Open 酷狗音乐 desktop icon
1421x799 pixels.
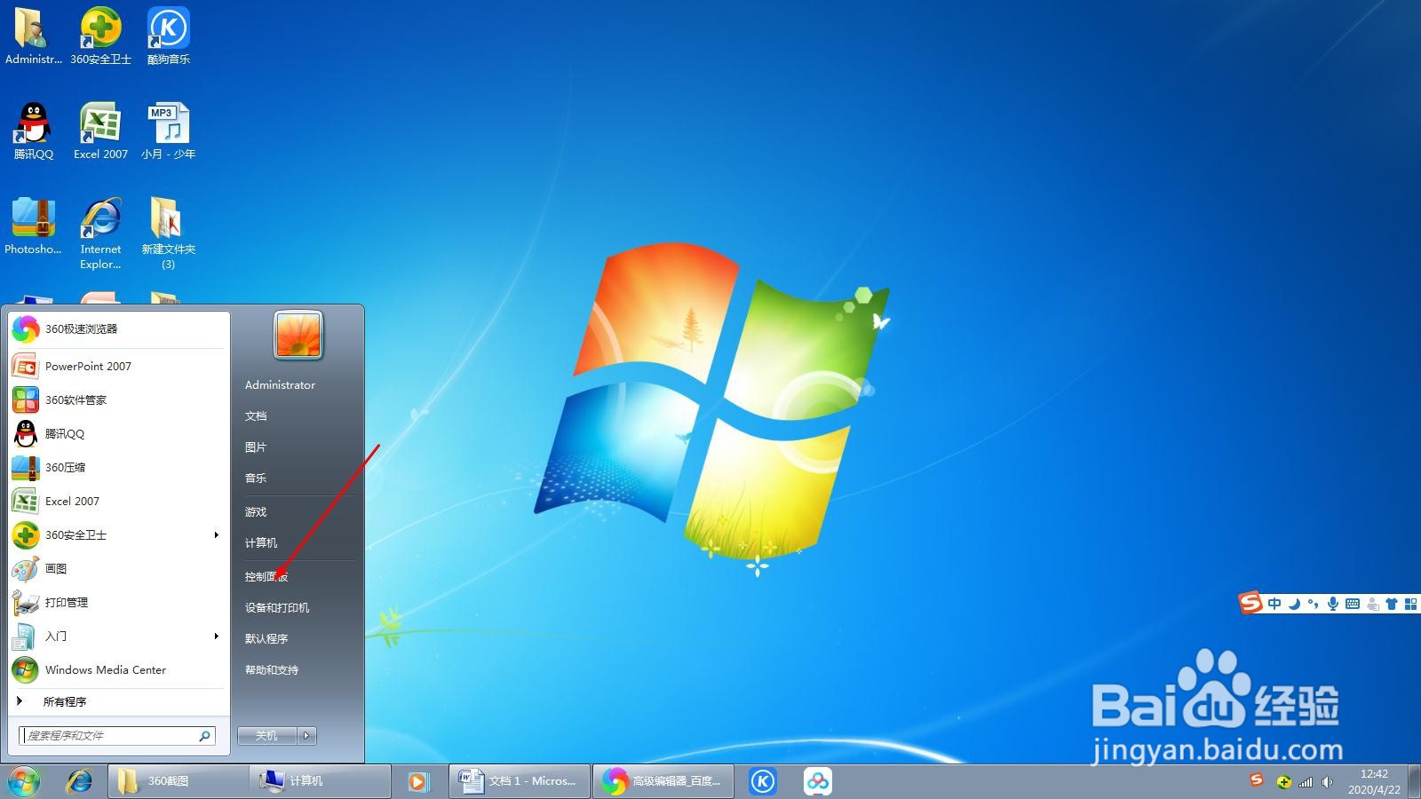(x=168, y=36)
